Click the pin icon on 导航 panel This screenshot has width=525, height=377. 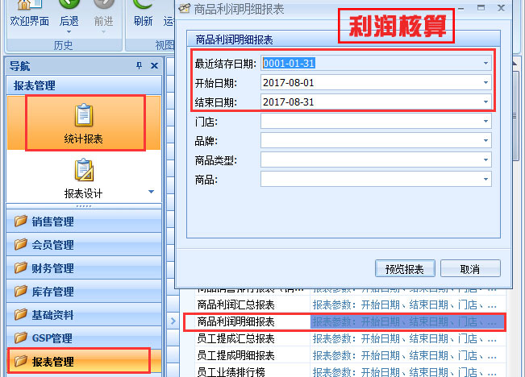coord(139,66)
